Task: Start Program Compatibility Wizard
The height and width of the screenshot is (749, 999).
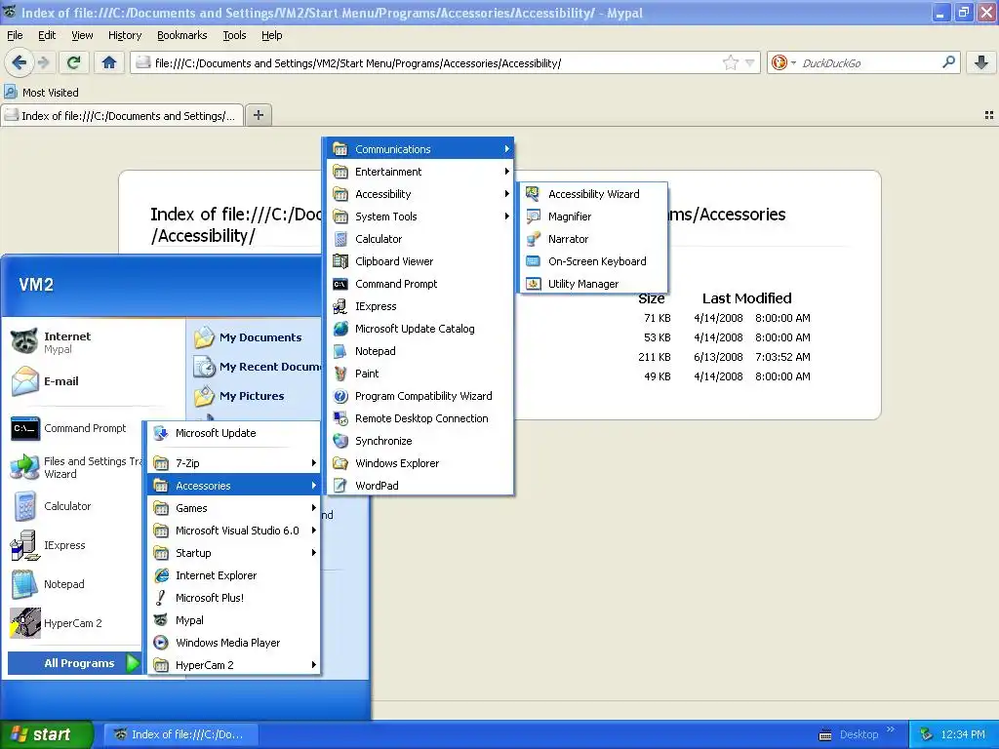Action: click(420, 396)
